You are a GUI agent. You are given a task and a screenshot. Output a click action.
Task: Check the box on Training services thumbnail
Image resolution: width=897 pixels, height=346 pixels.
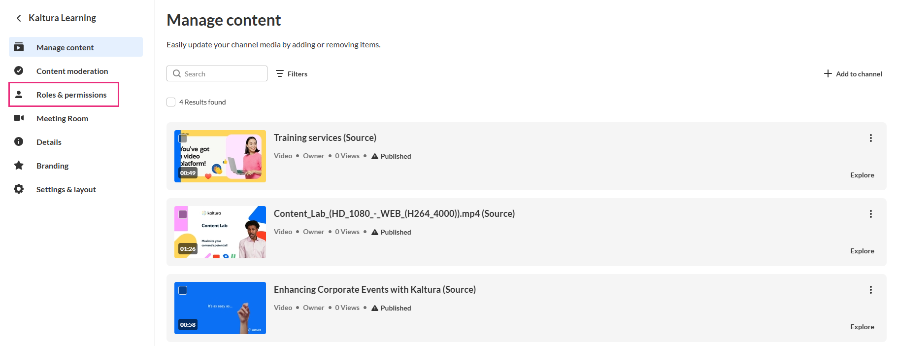coord(183,138)
